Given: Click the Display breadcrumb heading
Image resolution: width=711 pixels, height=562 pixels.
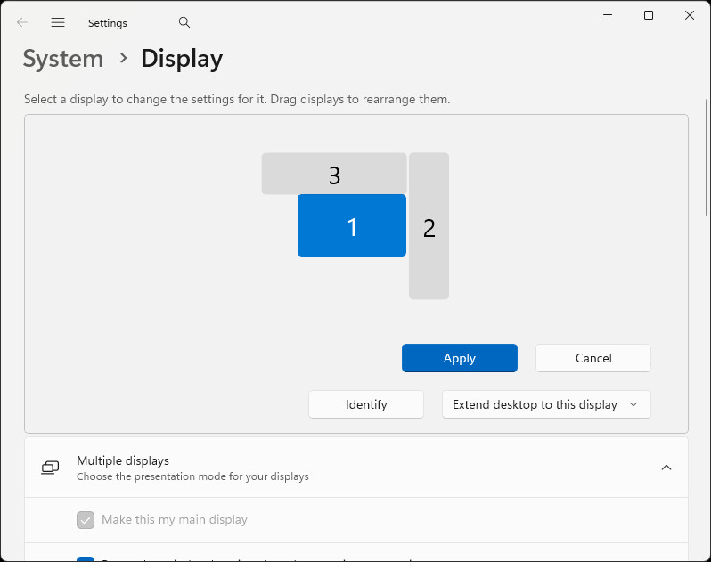Looking at the screenshot, I should tap(182, 59).
